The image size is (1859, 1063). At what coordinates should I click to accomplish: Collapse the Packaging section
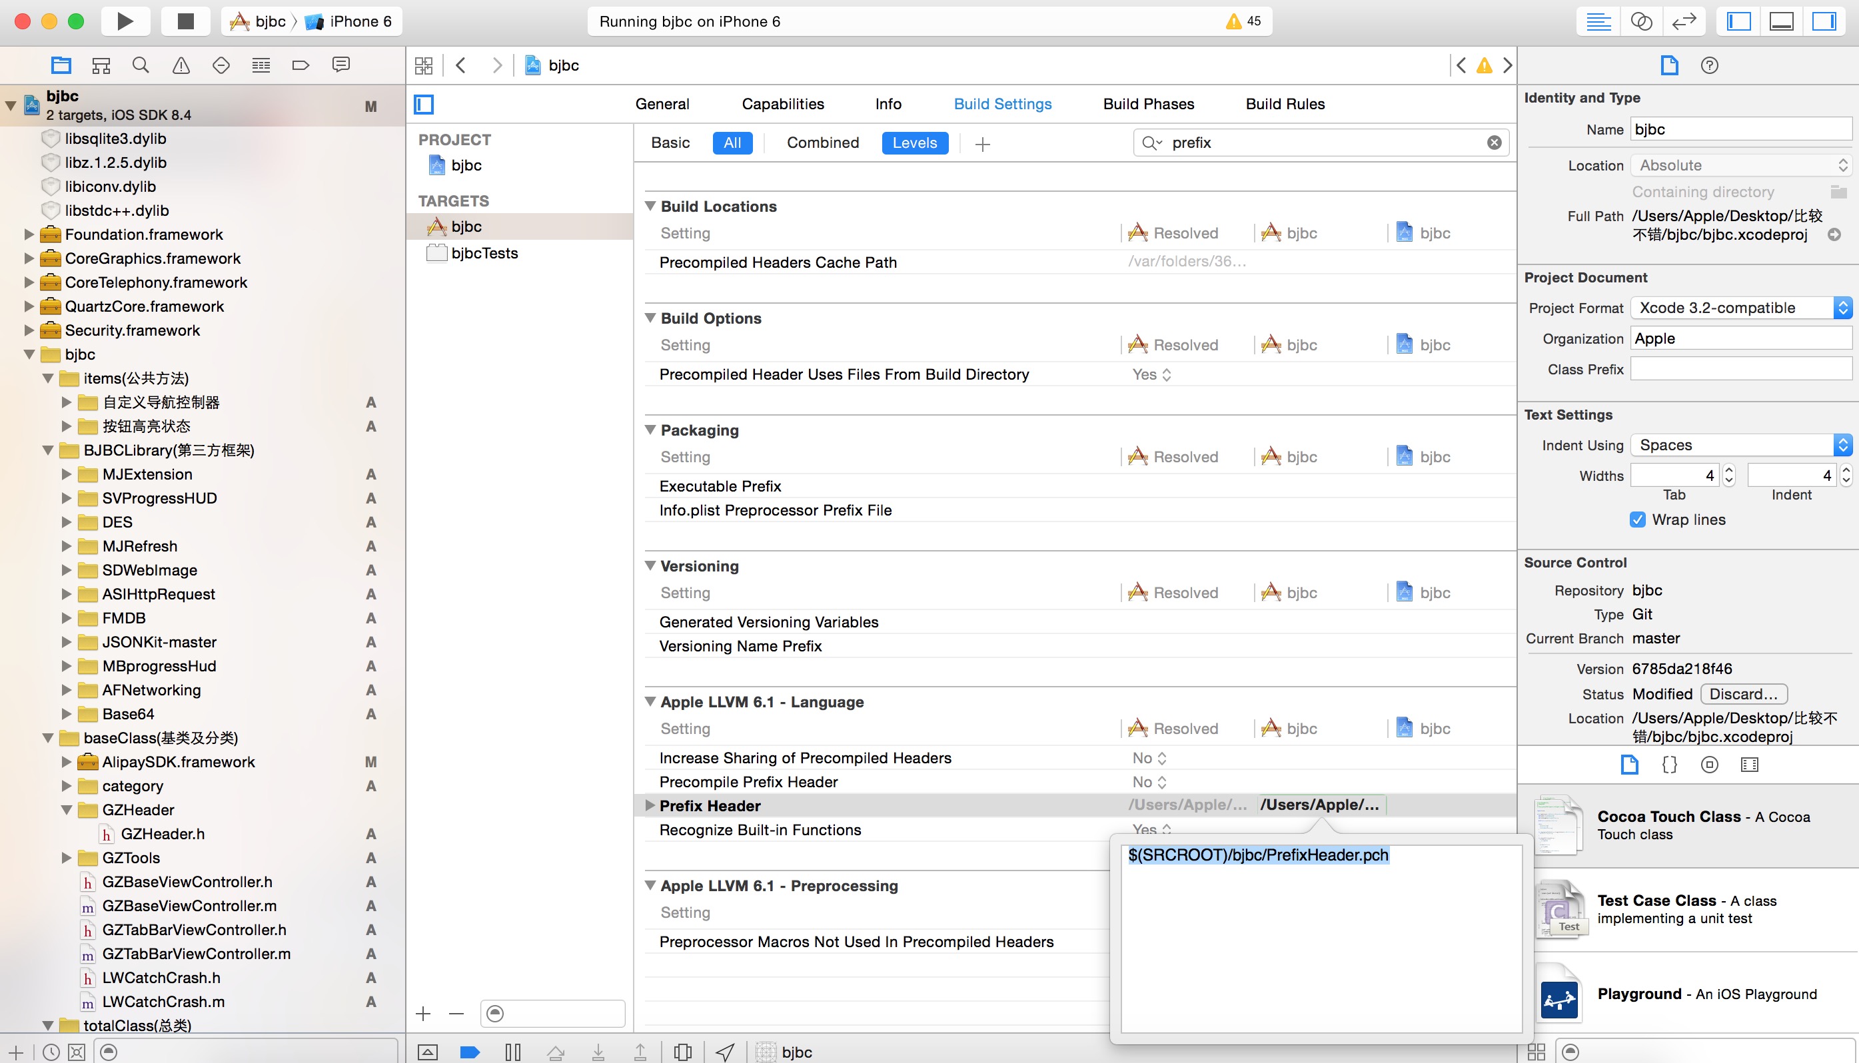[650, 430]
